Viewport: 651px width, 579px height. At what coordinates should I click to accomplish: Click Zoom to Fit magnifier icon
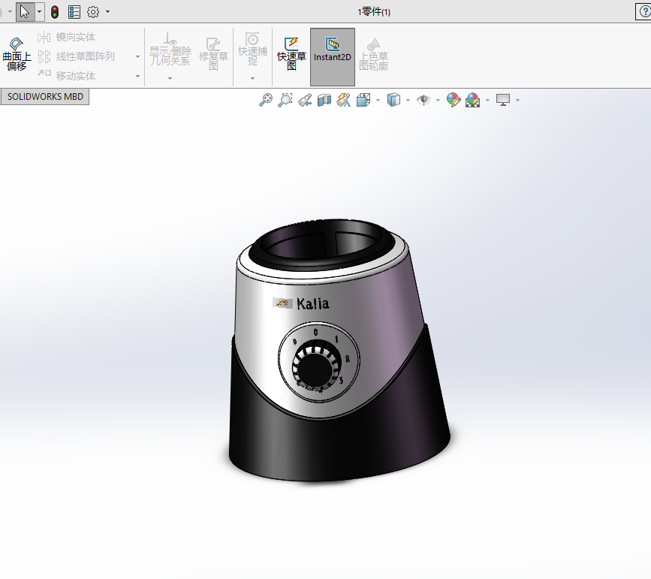pos(265,100)
